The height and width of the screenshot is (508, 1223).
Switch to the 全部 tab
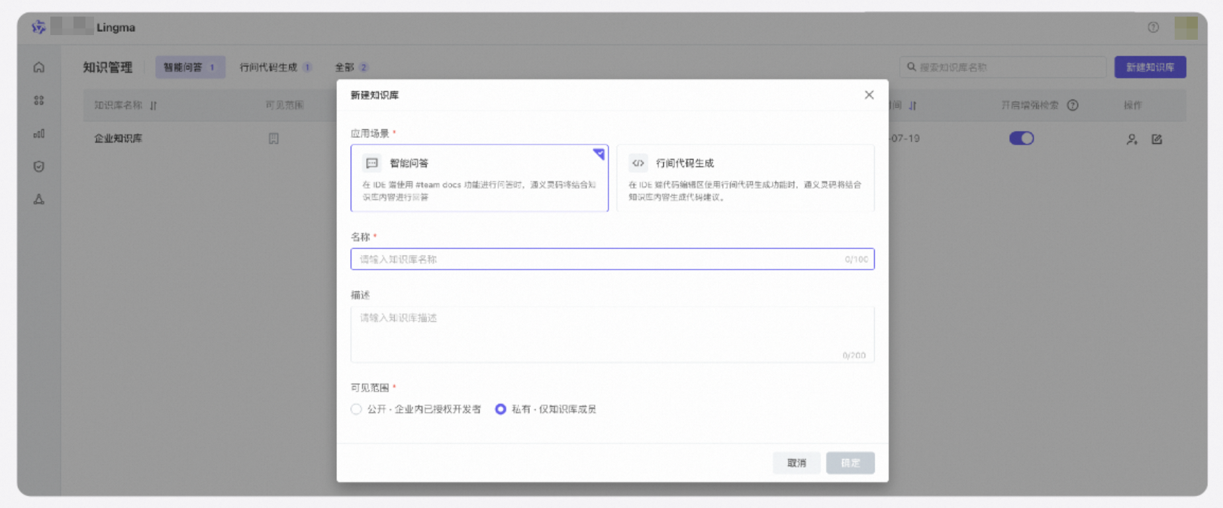click(352, 67)
